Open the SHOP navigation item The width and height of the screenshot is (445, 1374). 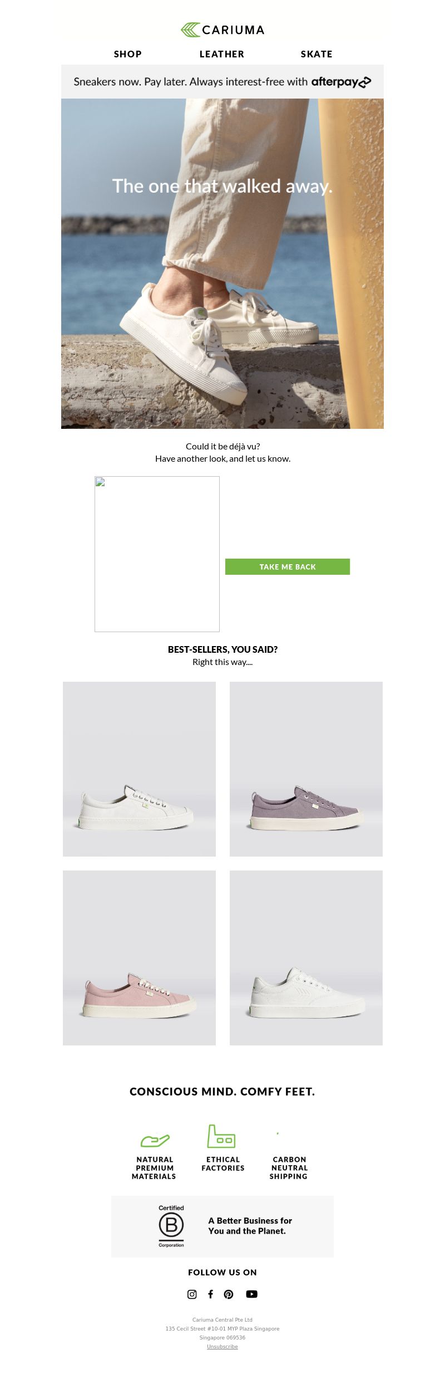[128, 54]
